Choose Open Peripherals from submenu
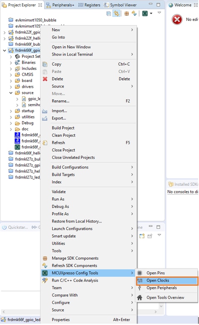 point(166,288)
